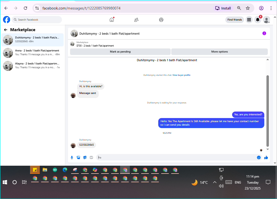The height and width of the screenshot is (199, 277).
Task: Click the zoom magnifier icon in address bar
Action: click(239, 8)
